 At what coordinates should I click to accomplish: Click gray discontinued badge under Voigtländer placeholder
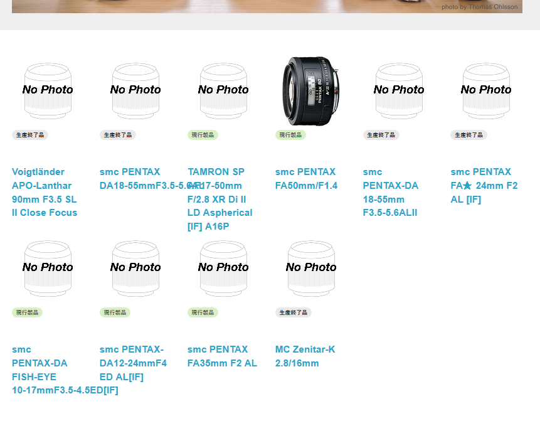30,135
